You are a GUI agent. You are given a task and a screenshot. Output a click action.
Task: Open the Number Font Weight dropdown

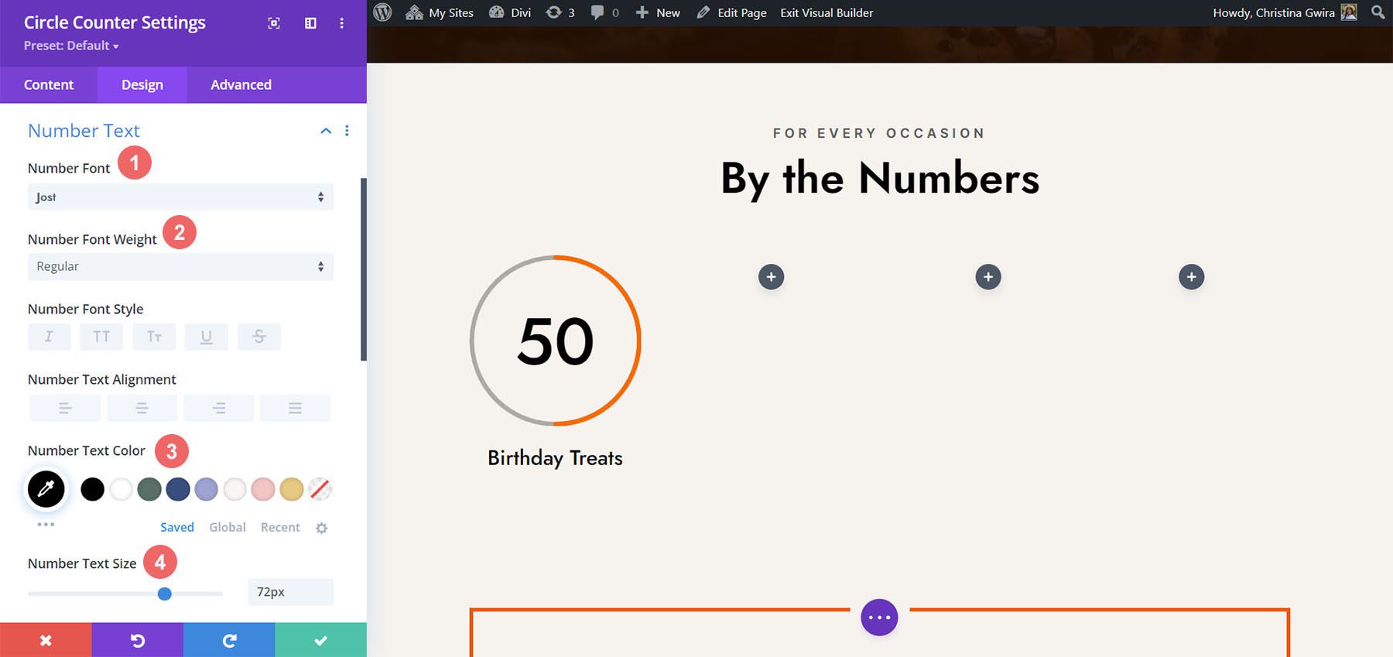click(x=180, y=266)
